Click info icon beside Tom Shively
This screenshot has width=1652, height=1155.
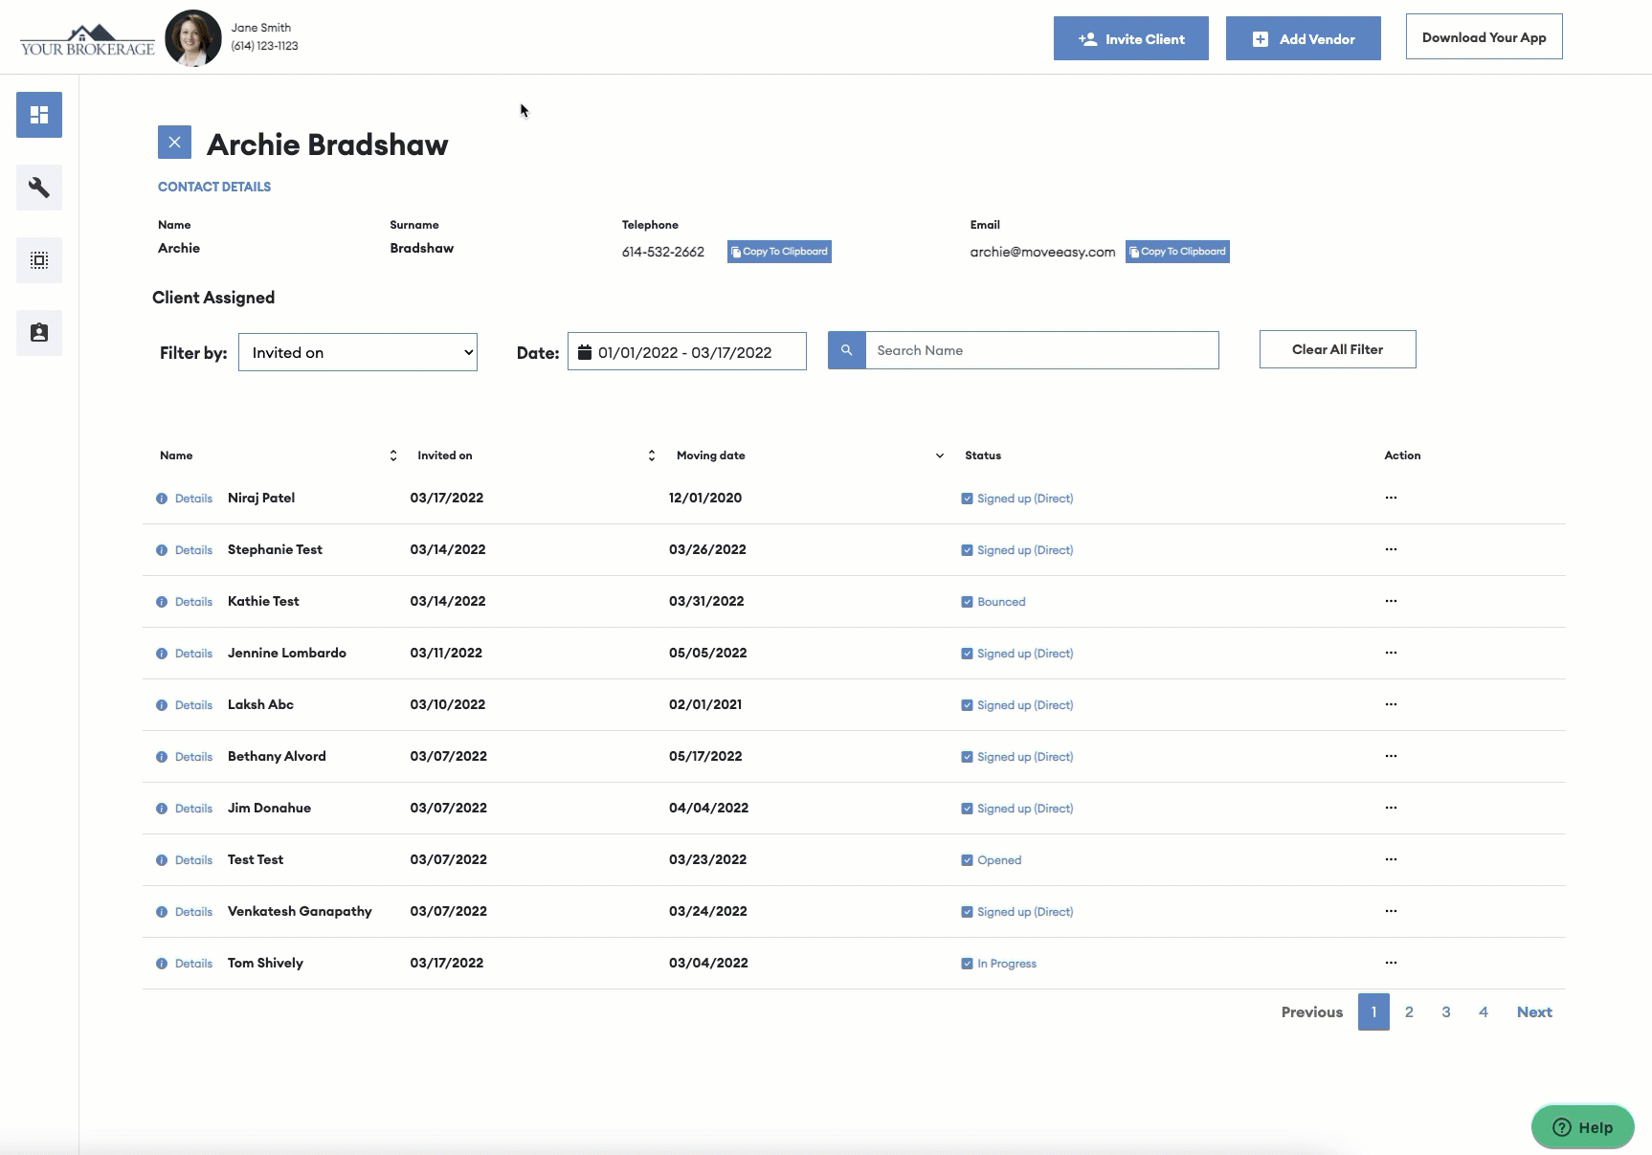[162, 964]
